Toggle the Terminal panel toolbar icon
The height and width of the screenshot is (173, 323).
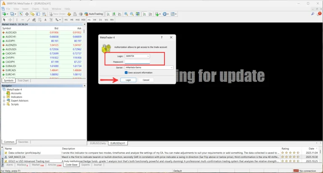click(x=38, y=14)
